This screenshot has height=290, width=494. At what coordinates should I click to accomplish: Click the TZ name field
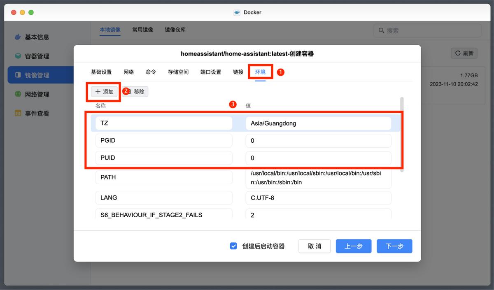coord(164,123)
